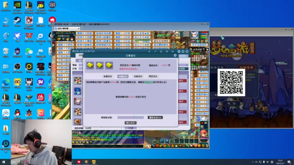Click the resend SMS code button
Image resolution: width=294 pixels, height=165 pixels.
(x=155, y=117)
